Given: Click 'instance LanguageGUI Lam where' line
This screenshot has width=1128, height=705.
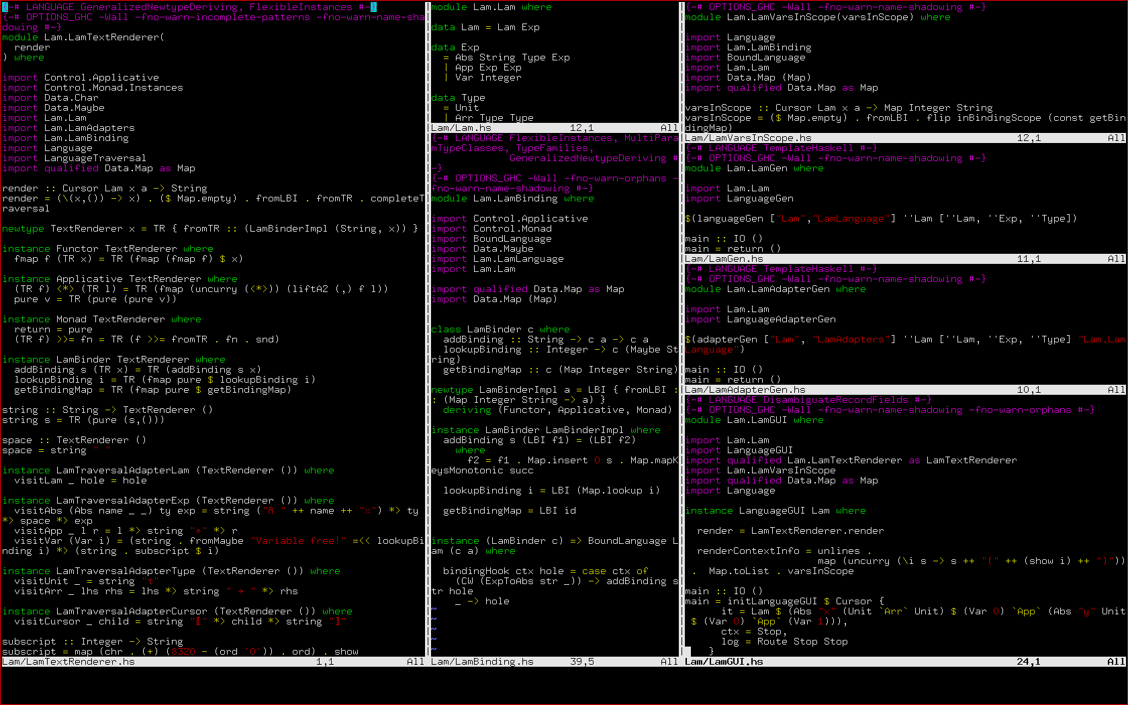Looking at the screenshot, I should (775, 510).
